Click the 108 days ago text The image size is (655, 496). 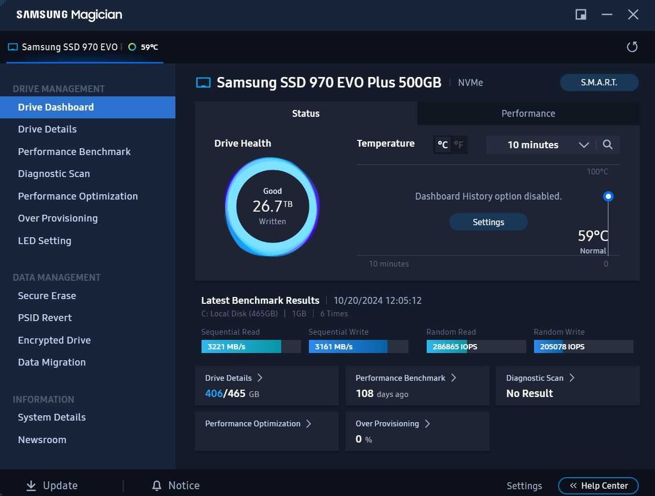(382, 394)
